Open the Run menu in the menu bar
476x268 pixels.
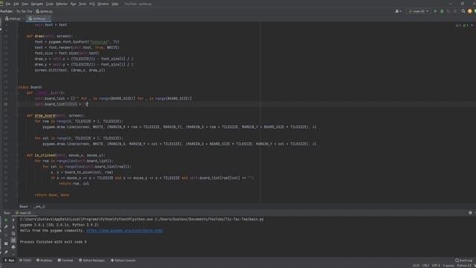click(73, 4)
